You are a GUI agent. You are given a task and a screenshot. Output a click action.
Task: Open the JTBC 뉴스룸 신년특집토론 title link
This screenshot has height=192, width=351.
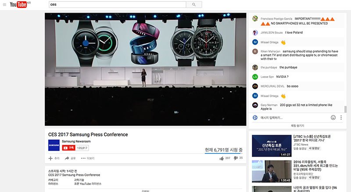click(312, 138)
